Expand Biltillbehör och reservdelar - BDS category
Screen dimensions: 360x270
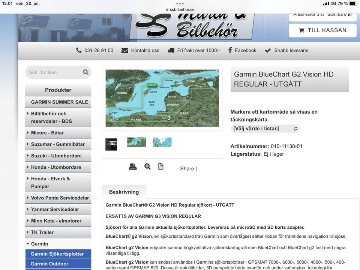click(x=58, y=117)
